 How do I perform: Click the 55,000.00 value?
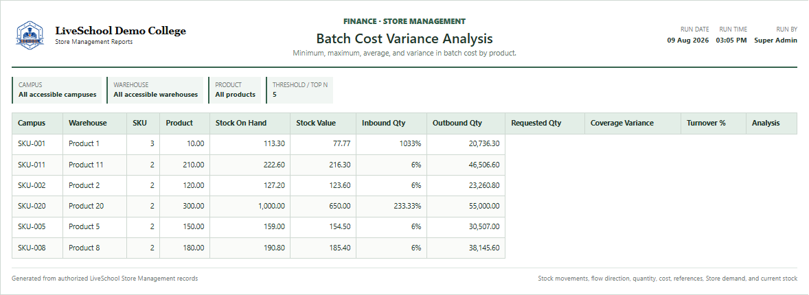coord(484,206)
